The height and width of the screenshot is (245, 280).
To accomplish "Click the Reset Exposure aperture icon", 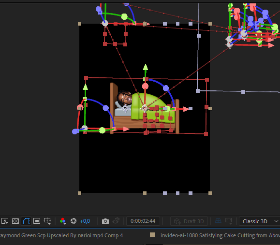I will click(74, 221).
